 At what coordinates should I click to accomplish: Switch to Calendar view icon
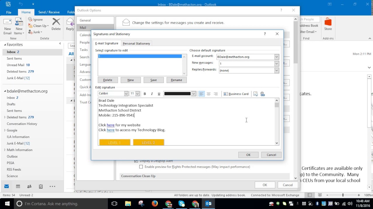[18, 186]
